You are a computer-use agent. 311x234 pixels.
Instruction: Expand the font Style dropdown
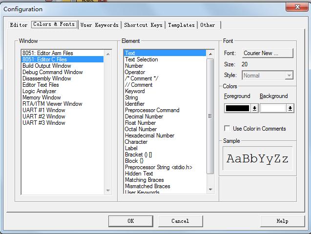coord(289,76)
